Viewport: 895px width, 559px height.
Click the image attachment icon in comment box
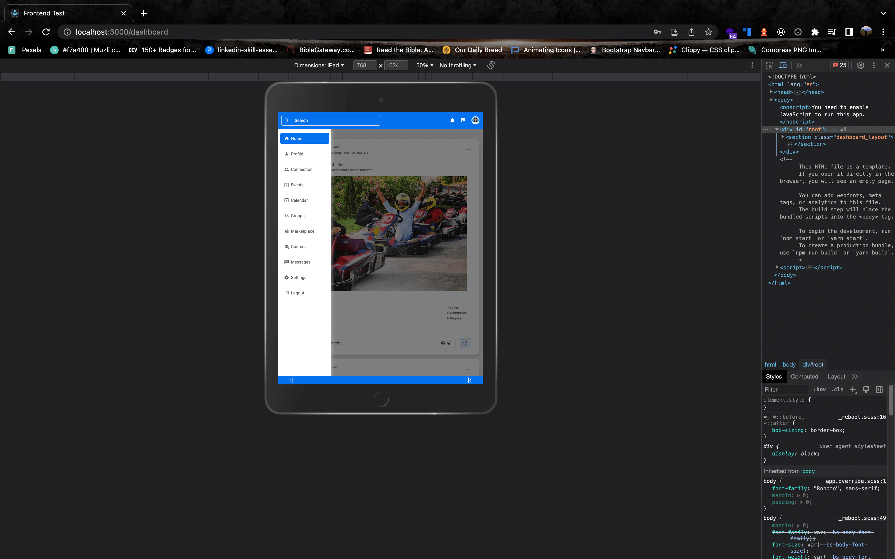pos(443,343)
